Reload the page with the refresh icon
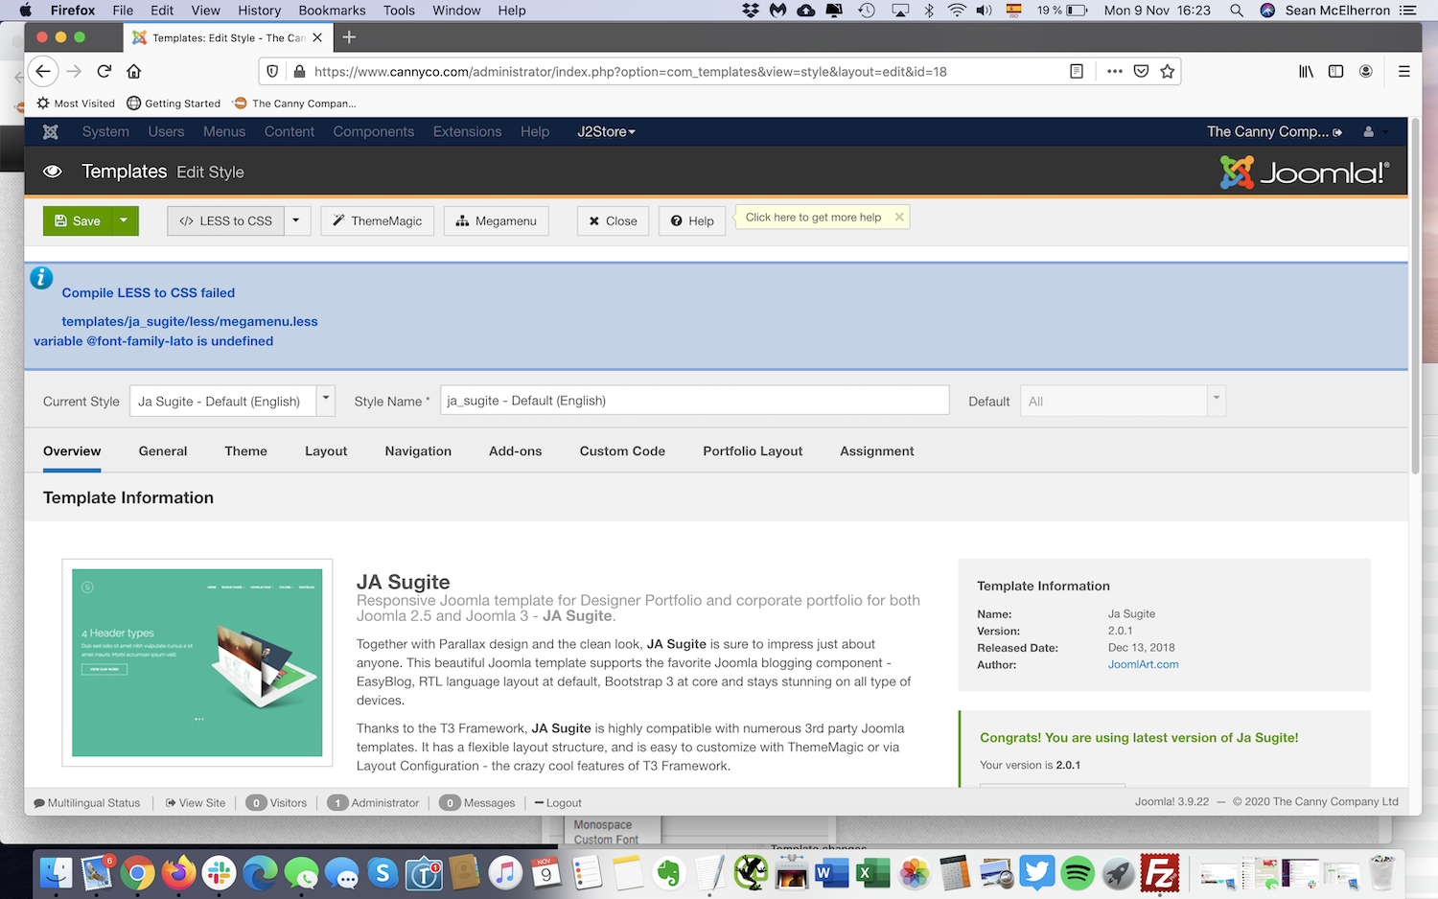 (104, 71)
